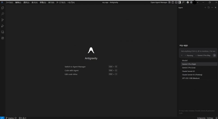Screen dimensions: 218x119
Task: Click Antigravity - Settings in status bar
Action: (x=205, y=118)
